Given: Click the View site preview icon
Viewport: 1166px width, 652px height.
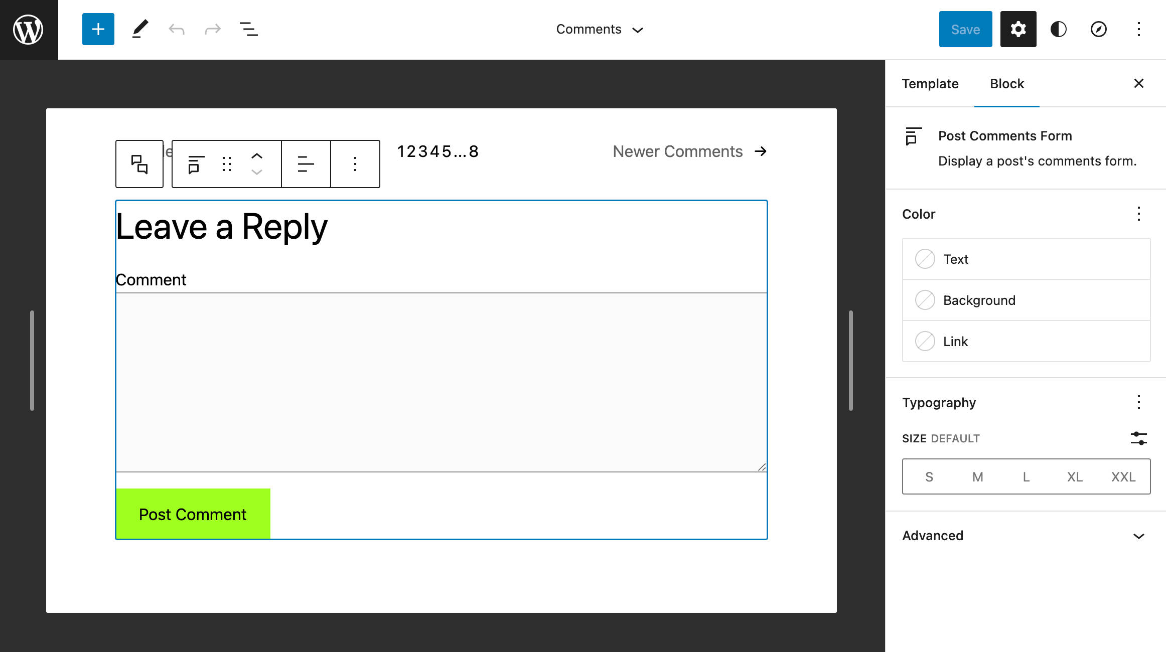Looking at the screenshot, I should (1098, 30).
